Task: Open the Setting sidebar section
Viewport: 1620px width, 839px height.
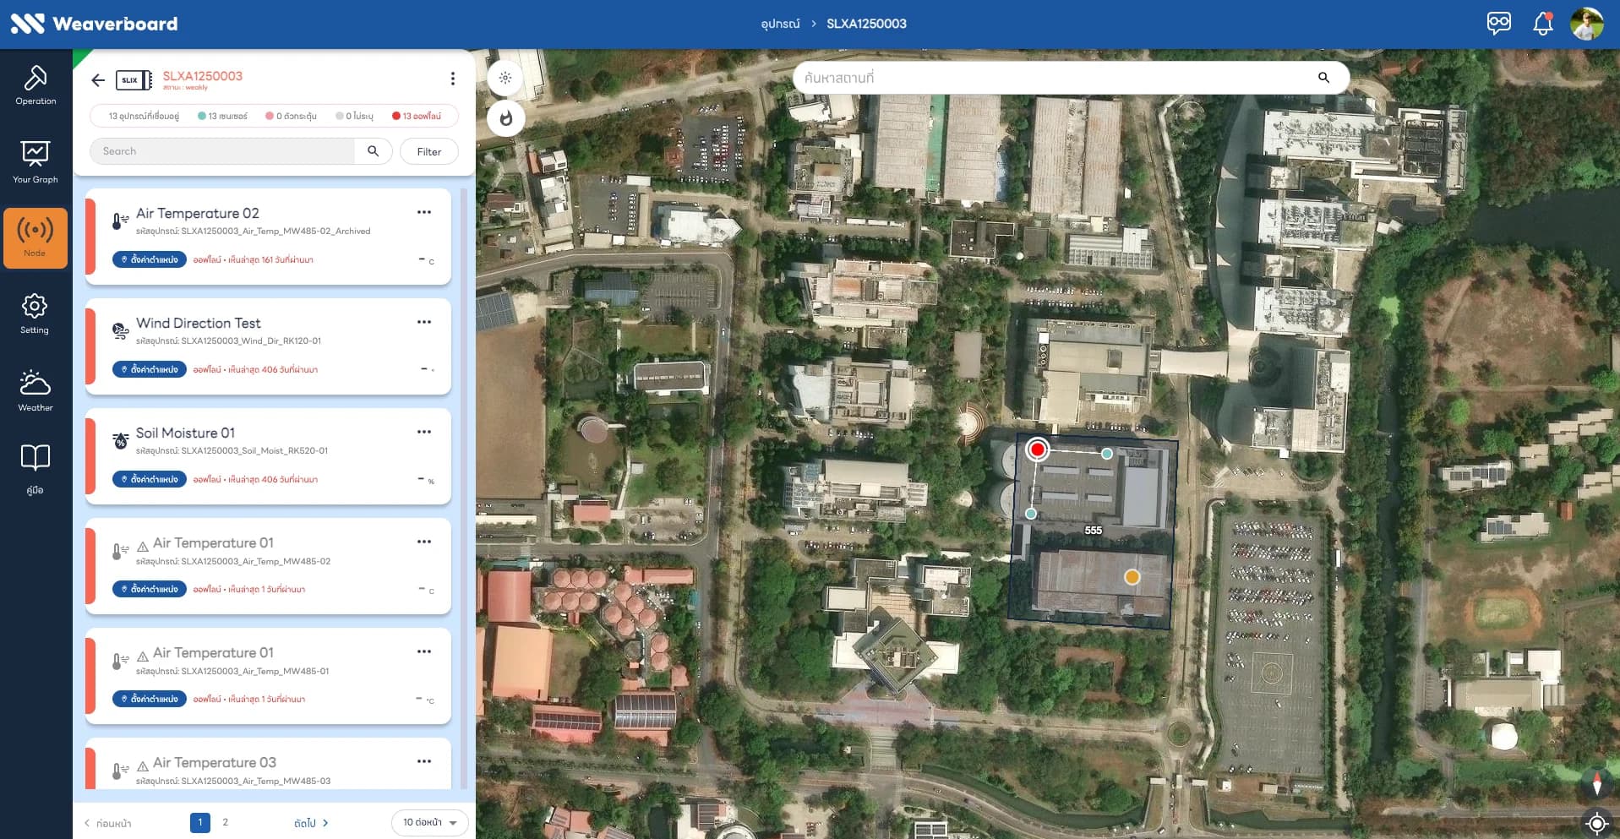Action: [x=35, y=313]
